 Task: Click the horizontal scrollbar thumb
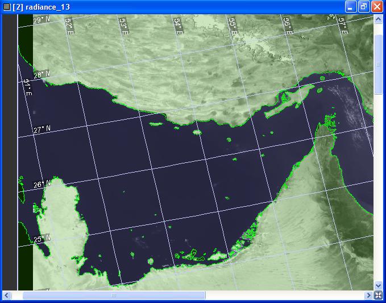point(114,295)
